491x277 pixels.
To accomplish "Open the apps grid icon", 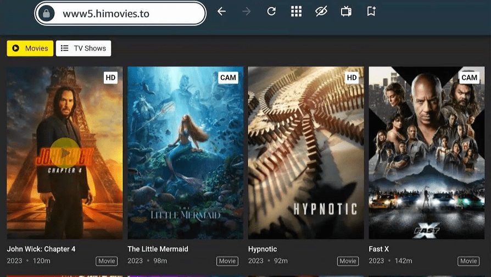I will point(296,12).
